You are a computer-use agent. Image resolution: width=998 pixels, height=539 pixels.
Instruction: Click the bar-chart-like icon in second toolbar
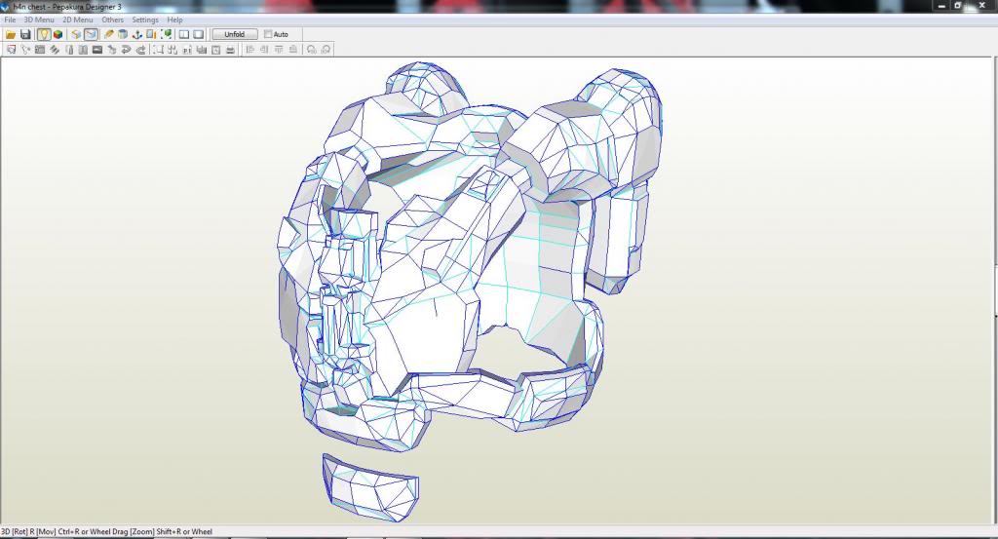pyautogui.click(x=201, y=50)
